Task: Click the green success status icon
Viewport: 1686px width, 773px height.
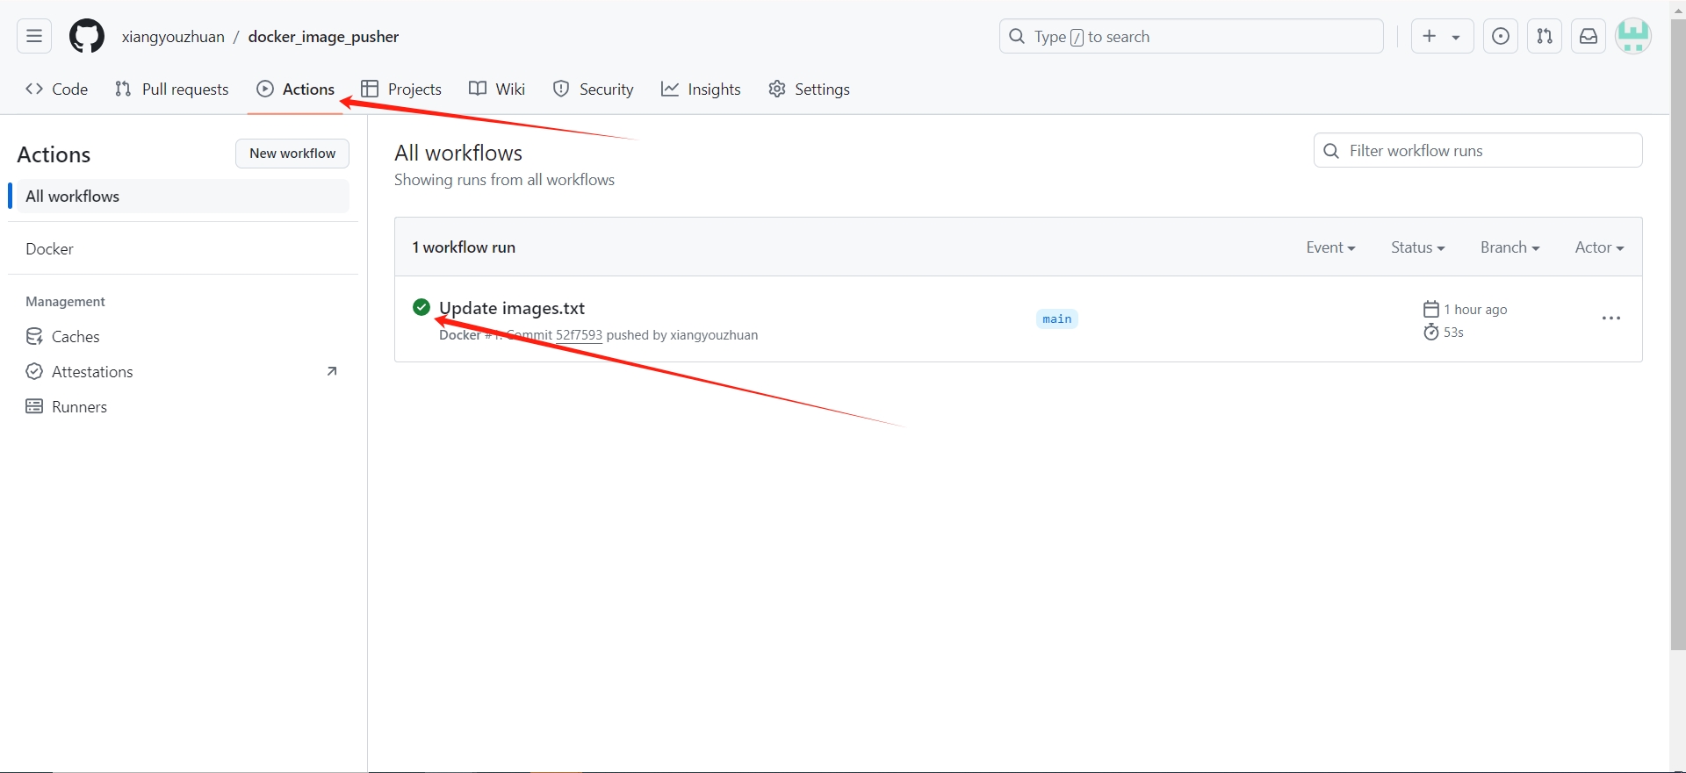Action: pos(421,307)
